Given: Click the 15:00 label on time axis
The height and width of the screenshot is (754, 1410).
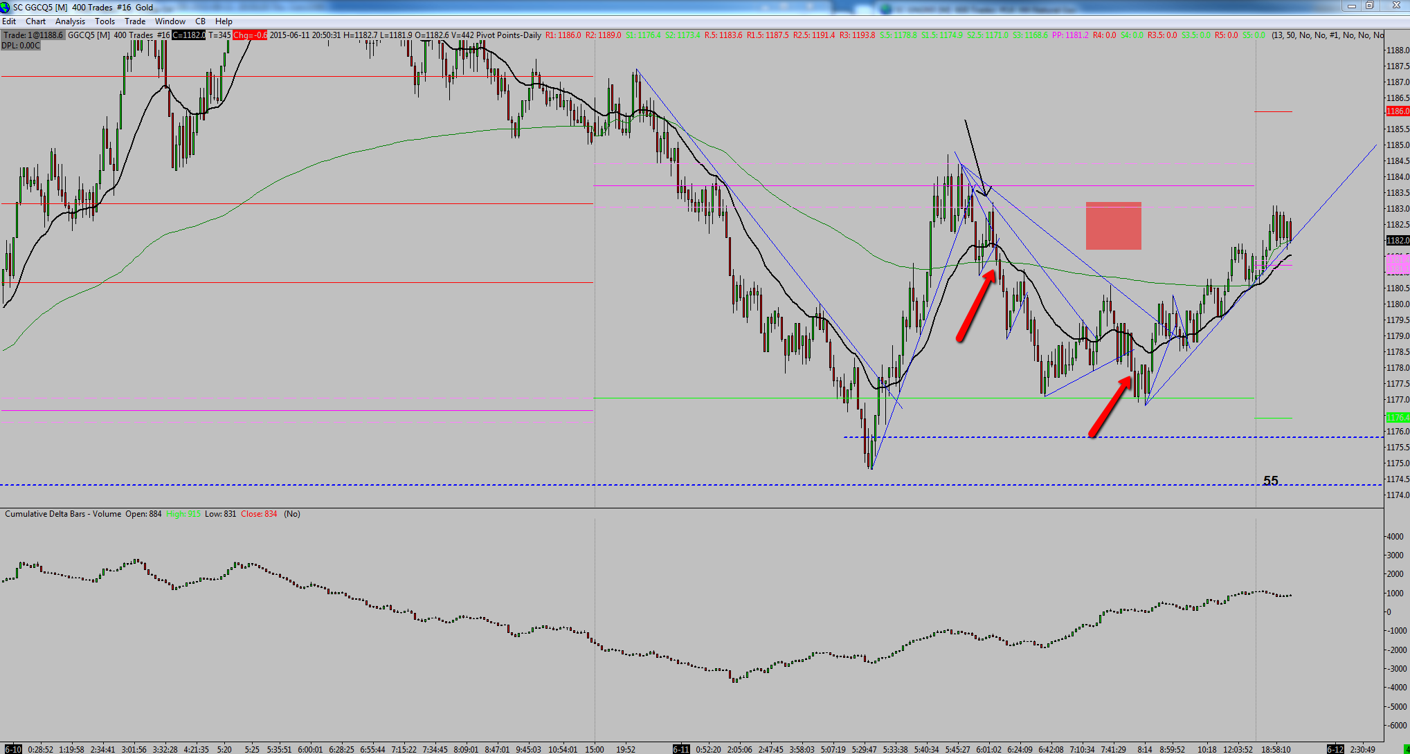Looking at the screenshot, I should point(595,749).
